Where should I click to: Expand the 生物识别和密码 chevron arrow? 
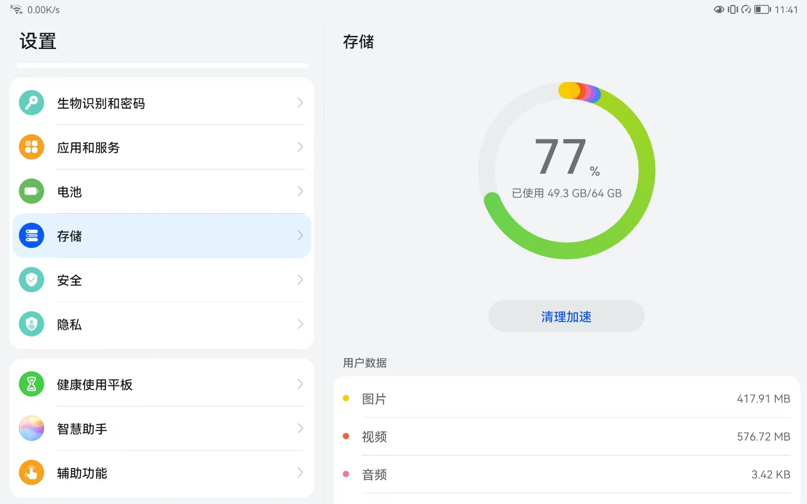click(300, 103)
